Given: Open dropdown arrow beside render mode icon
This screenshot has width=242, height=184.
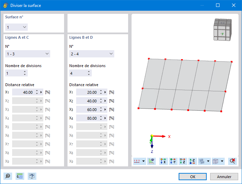Looking at the screenshot, I should click(208, 161).
